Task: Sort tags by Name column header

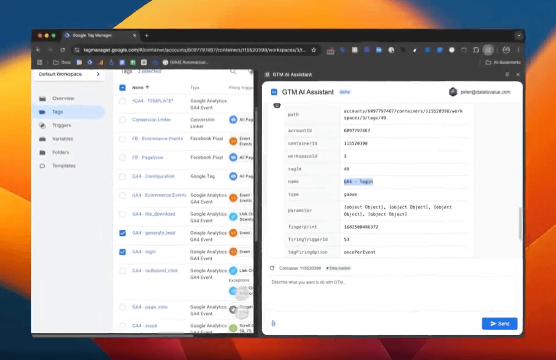Action: pos(140,87)
